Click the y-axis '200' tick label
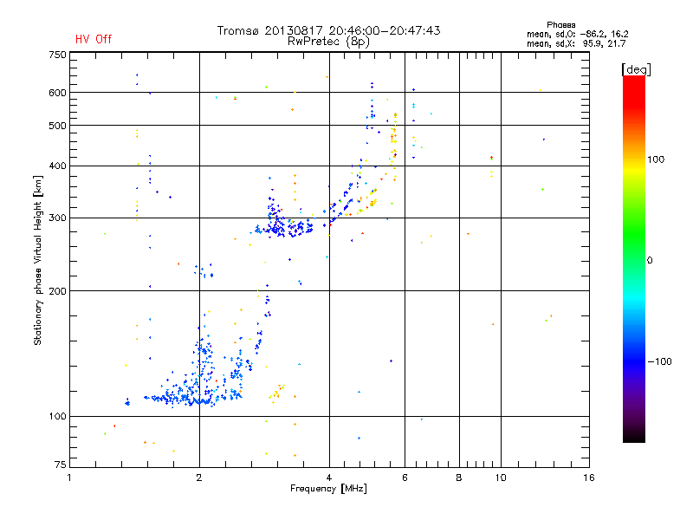 point(57,291)
